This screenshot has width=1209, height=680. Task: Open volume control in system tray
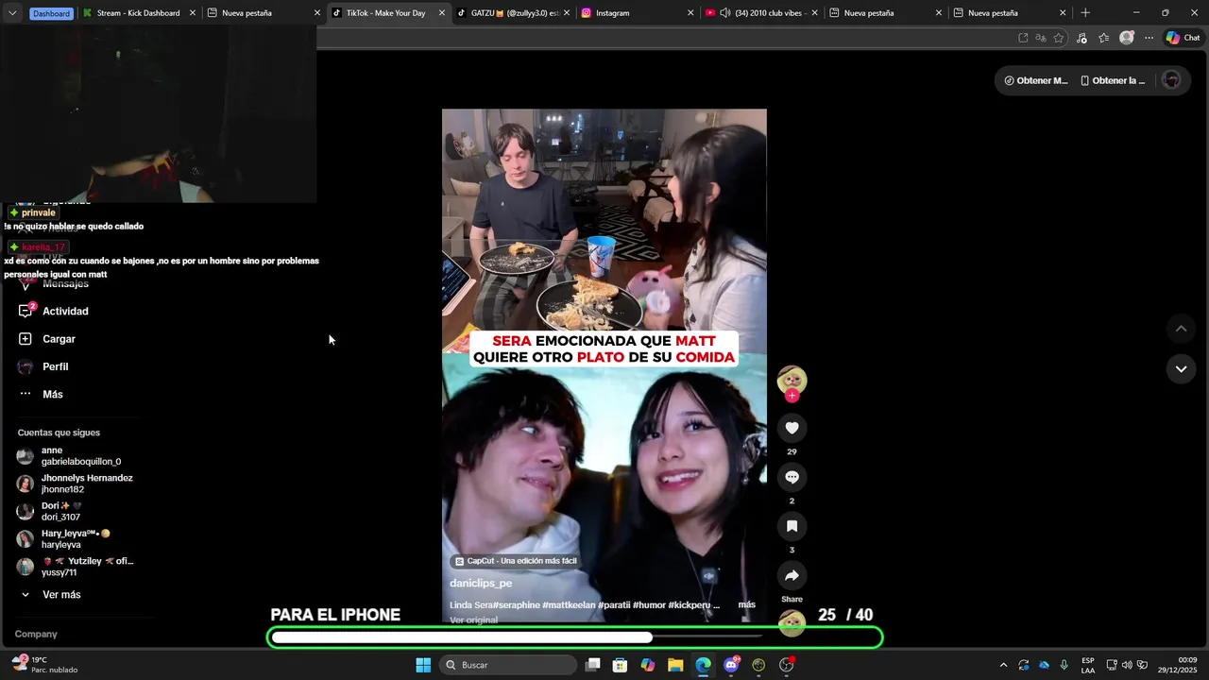pos(1127,665)
